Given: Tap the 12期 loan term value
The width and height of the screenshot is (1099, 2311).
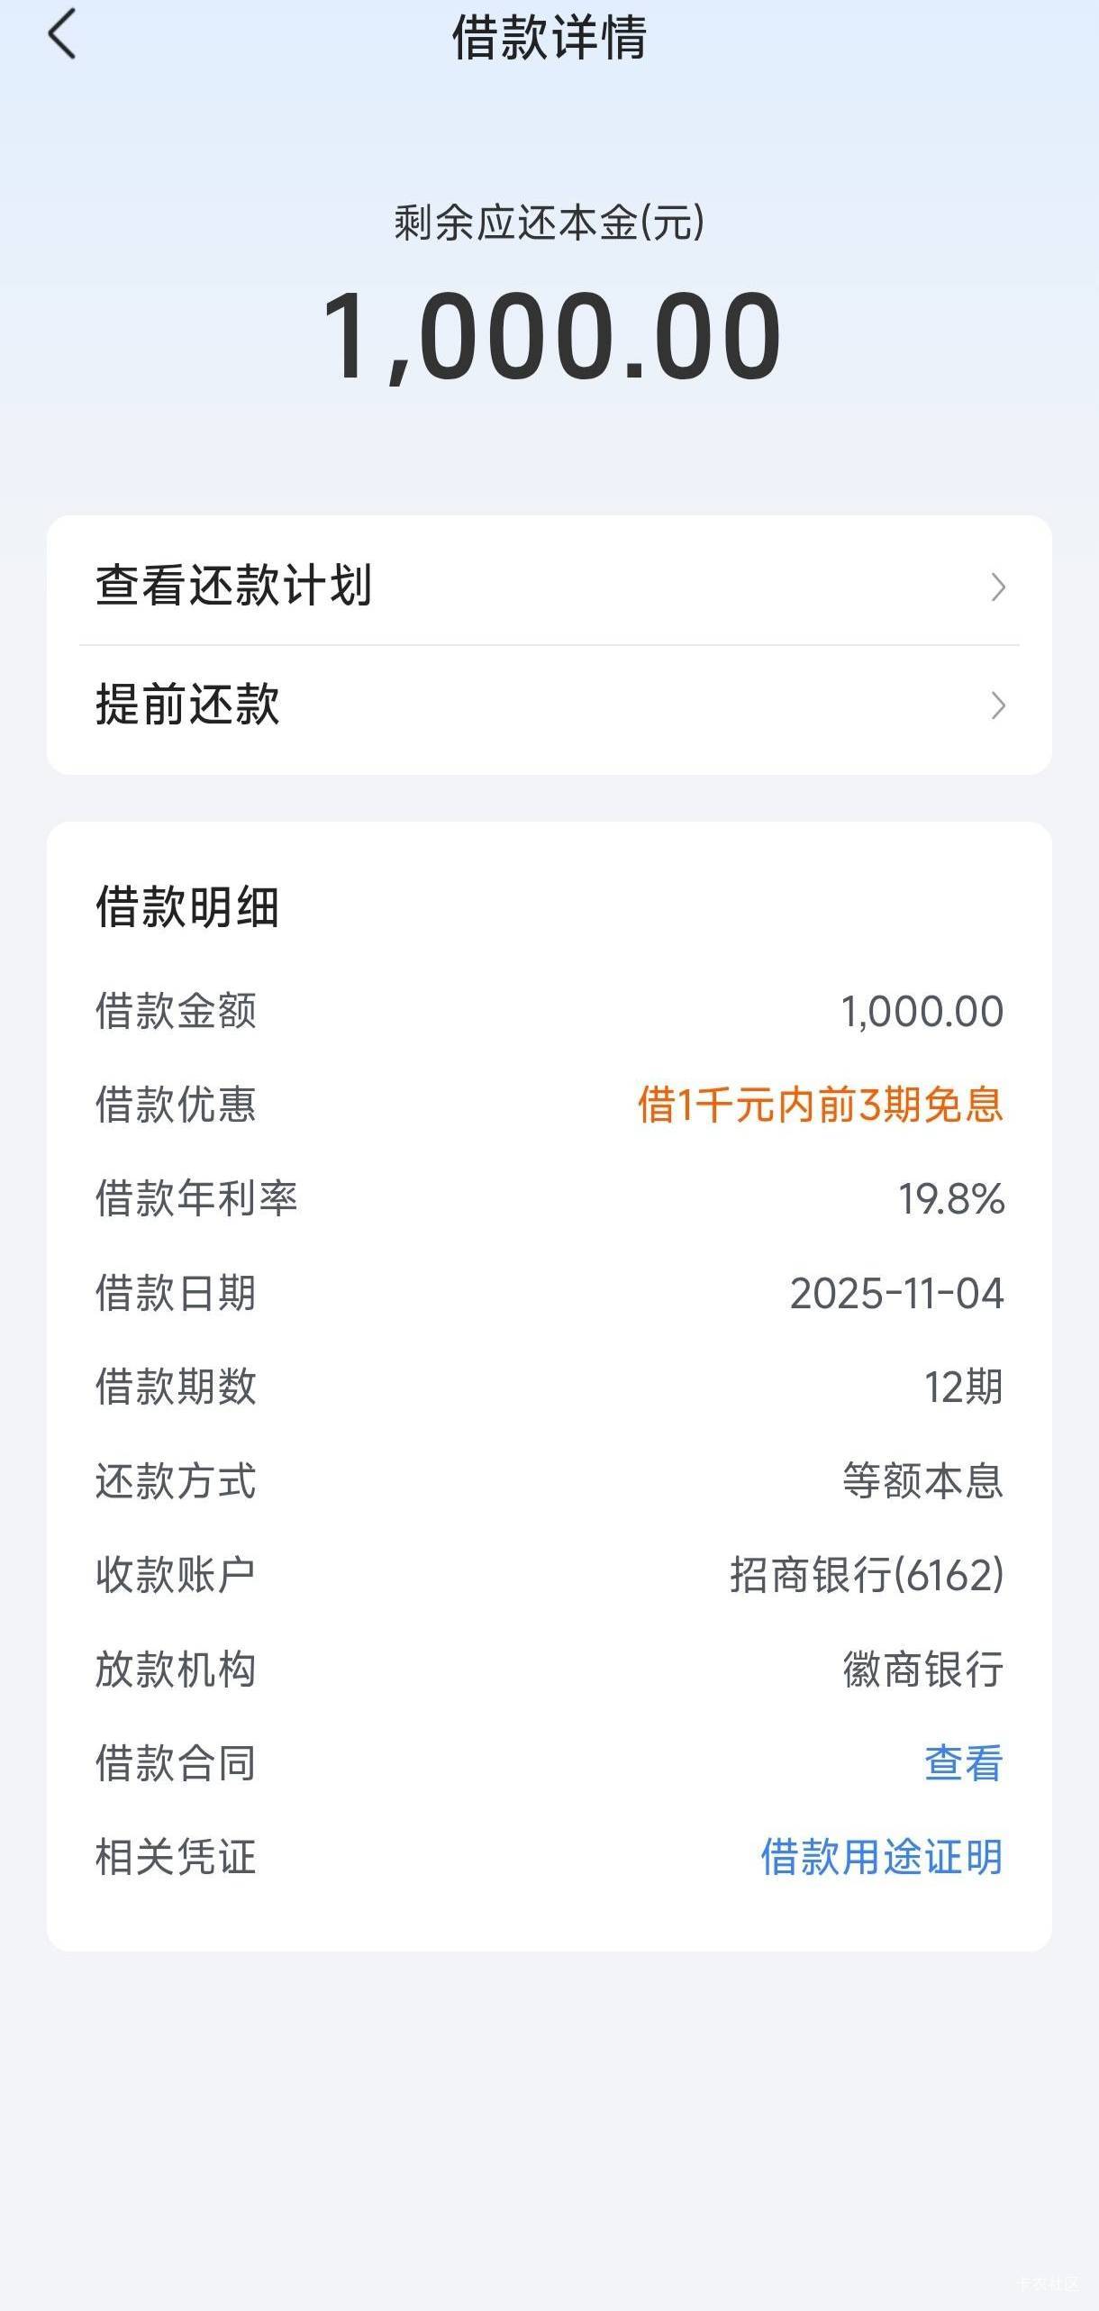Looking at the screenshot, I should (x=963, y=1388).
